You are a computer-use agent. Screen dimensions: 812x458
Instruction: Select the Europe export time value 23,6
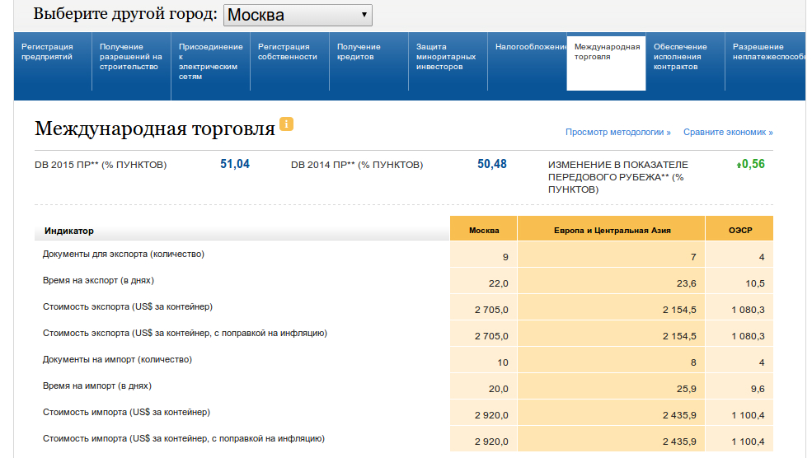point(686,283)
